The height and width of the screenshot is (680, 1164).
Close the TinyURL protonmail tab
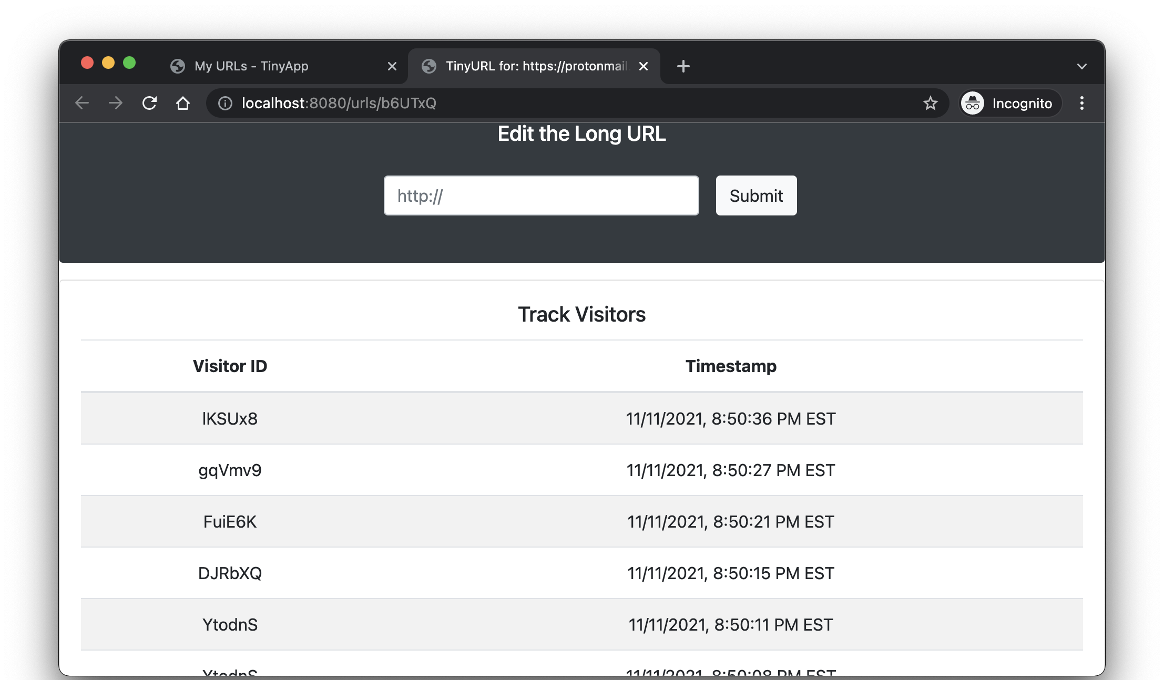pos(643,66)
